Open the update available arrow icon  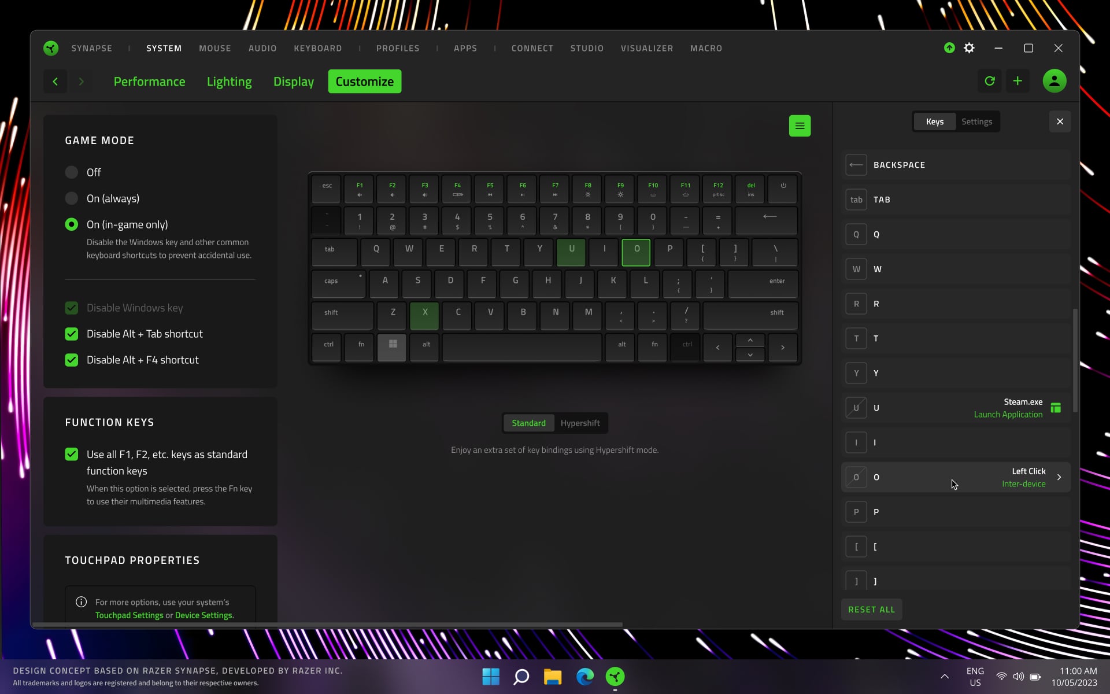coord(949,48)
